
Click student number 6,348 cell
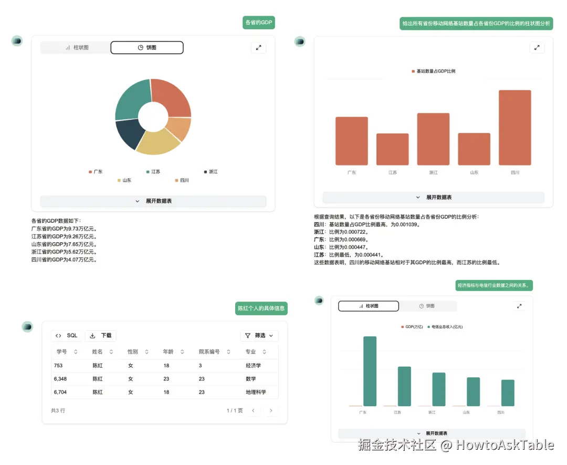(60, 379)
